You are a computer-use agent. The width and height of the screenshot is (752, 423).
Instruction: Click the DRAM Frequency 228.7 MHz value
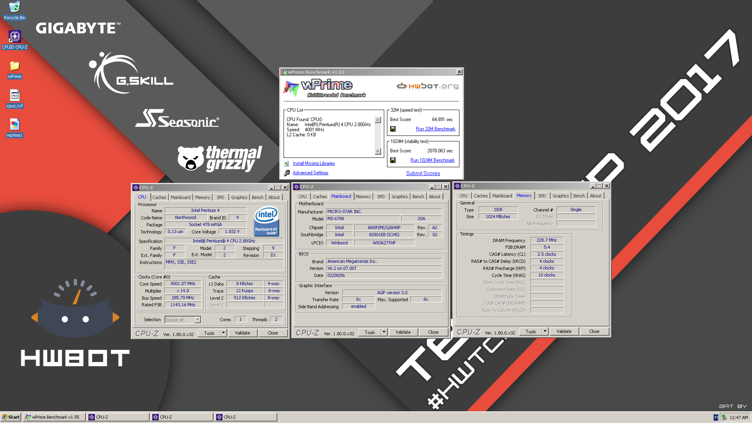(547, 240)
